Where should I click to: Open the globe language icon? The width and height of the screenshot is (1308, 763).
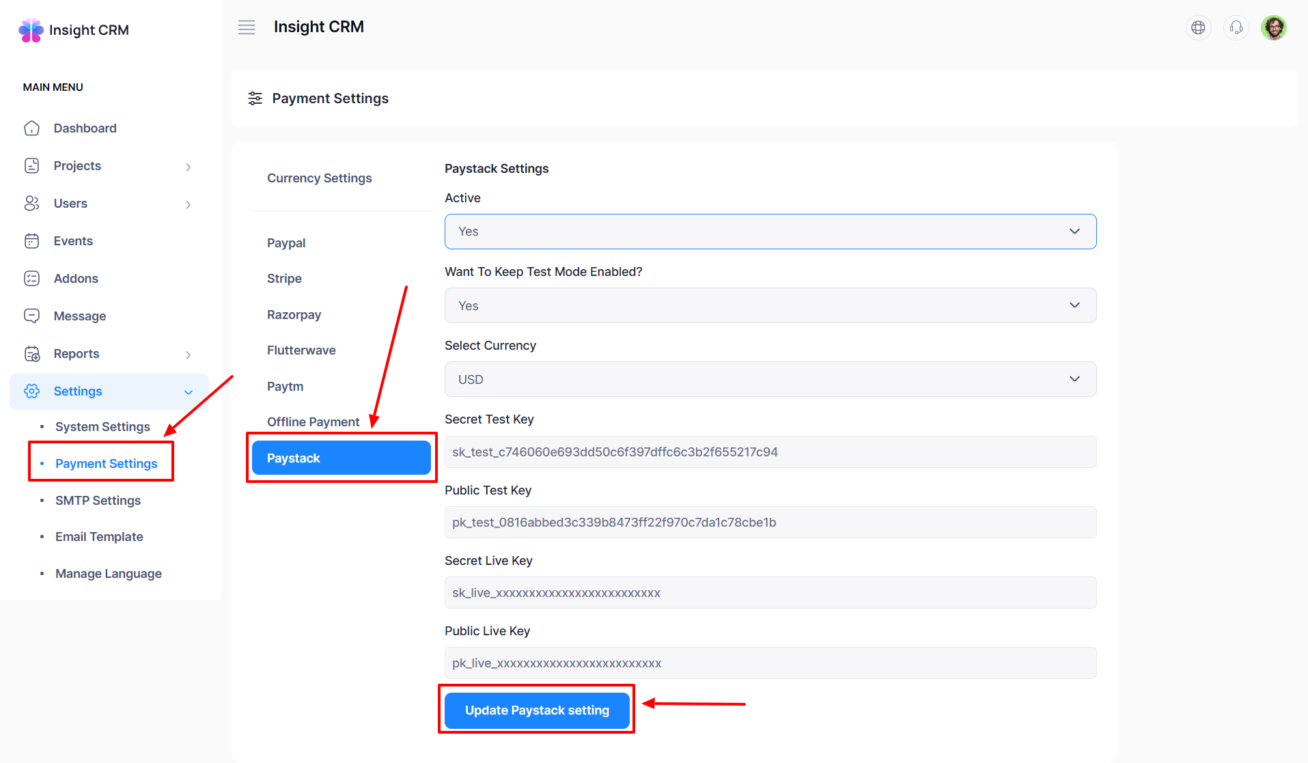[x=1198, y=27]
